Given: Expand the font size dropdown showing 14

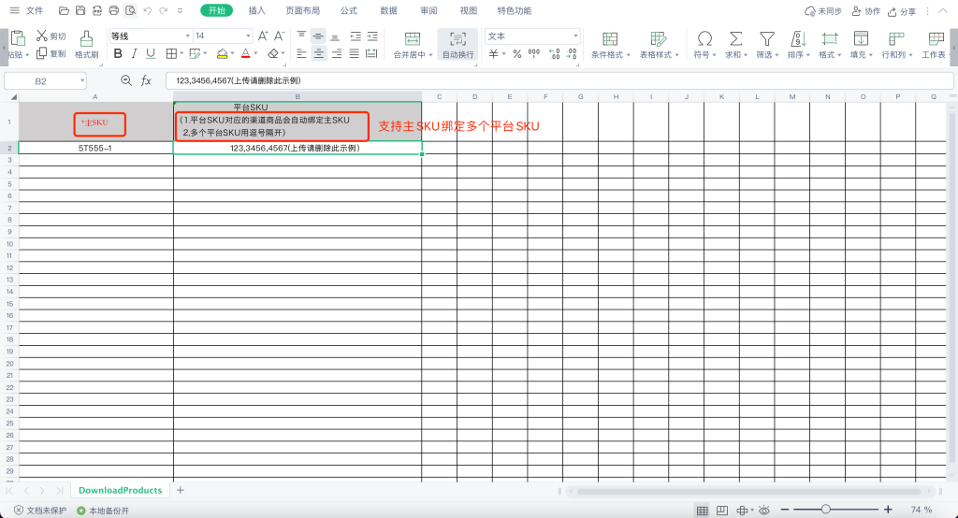Looking at the screenshot, I should click(222, 36).
